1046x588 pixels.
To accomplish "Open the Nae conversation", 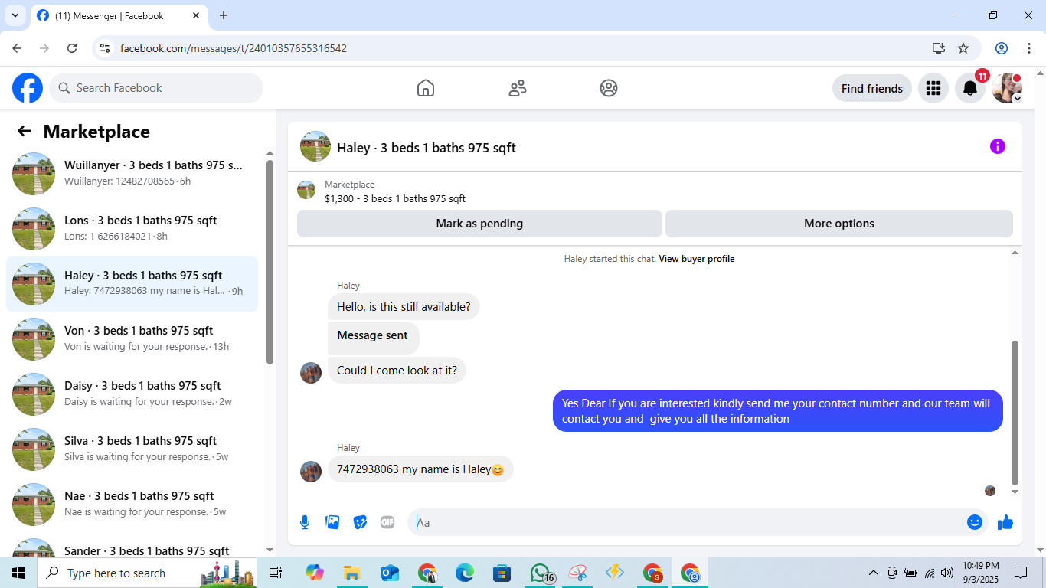I will (132, 505).
